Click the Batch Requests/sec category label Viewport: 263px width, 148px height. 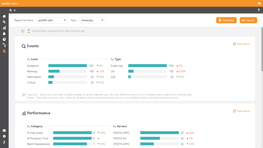point(39,144)
